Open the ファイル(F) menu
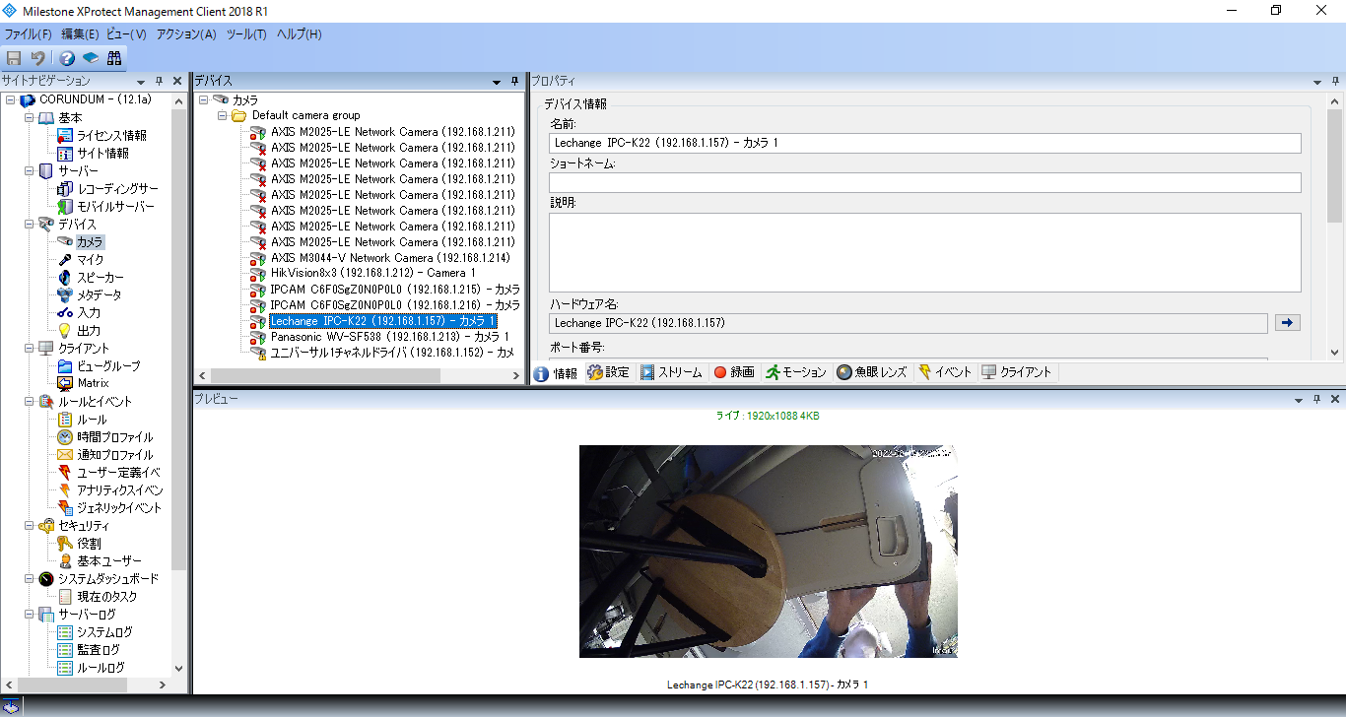Image resolution: width=1346 pixels, height=717 pixels. (x=29, y=34)
